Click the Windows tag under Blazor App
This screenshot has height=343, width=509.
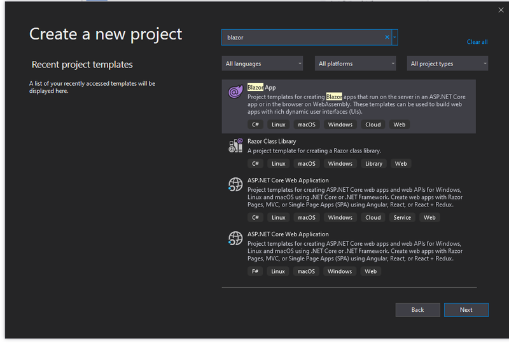click(340, 124)
